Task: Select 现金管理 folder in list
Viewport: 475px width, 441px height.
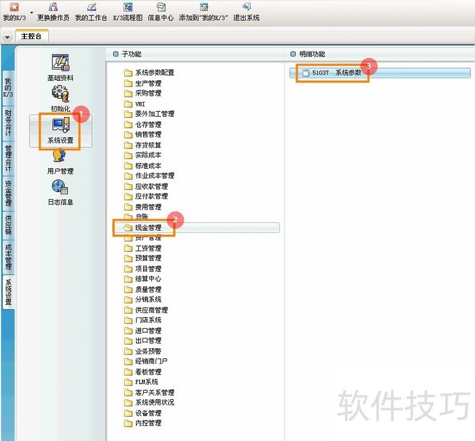Action: [x=148, y=227]
